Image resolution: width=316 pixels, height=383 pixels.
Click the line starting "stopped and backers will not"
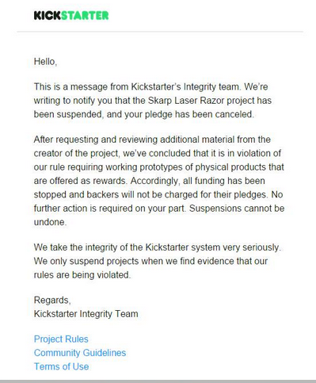158,194
